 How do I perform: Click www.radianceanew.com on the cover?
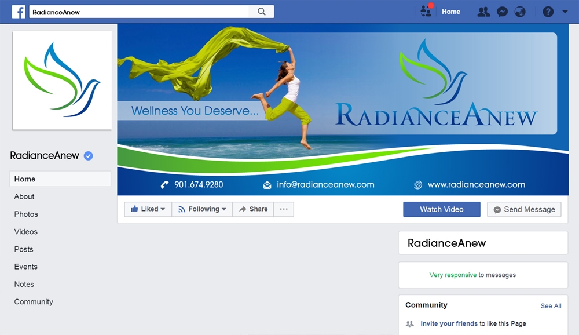pyautogui.click(x=477, y=184)
